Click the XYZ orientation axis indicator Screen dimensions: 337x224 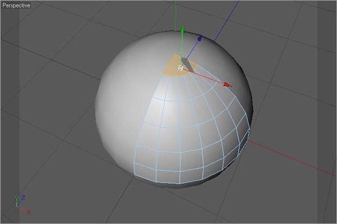(22, 205)
